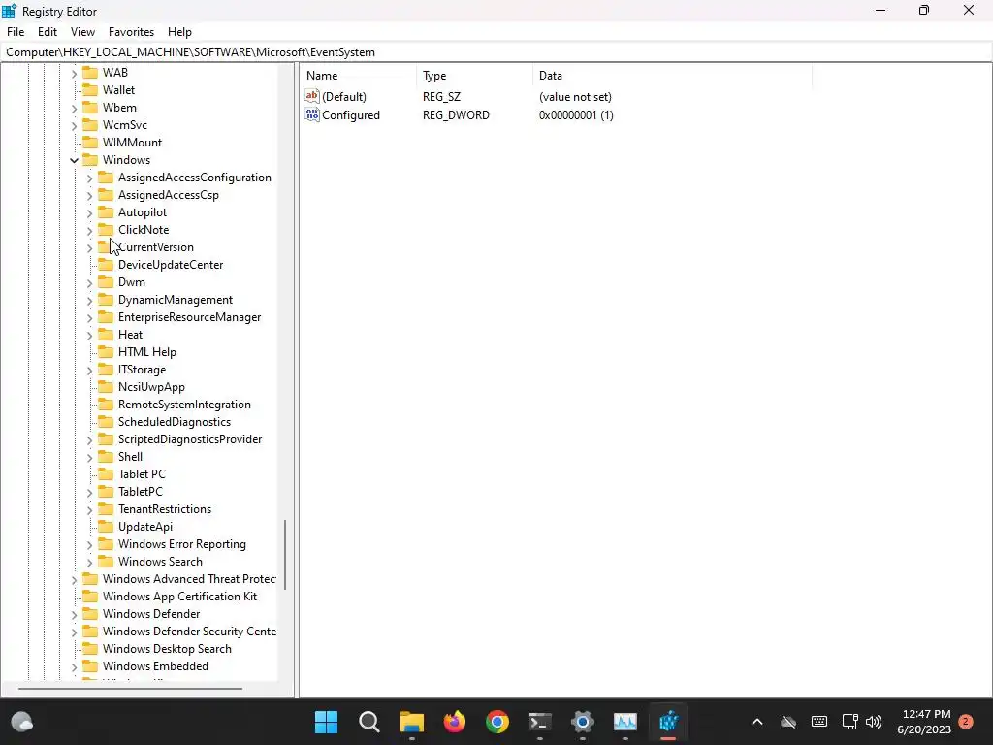Show hidden system tray icons

point(756,722)
